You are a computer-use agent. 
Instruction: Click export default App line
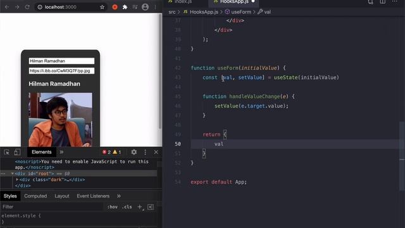tap(218, 182)
